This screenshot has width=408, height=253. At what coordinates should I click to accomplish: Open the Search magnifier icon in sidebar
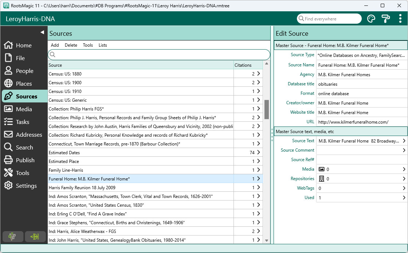click(8, 147)
